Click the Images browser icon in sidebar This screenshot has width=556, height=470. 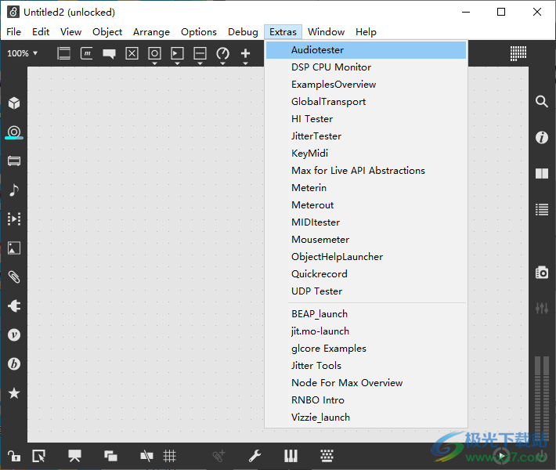tap(13, 248)
